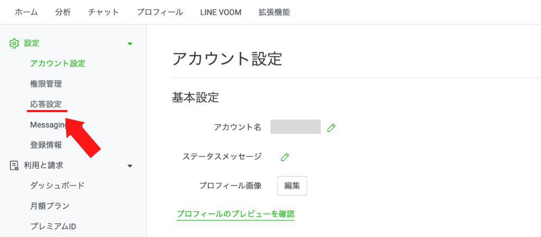Click the gear icon next to 設定
The image size is (541, 237).
pos(14,43)
